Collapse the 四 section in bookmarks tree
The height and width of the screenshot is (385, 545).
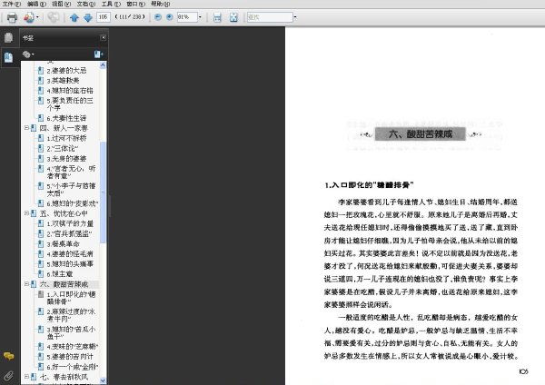[x=26, y=128]
